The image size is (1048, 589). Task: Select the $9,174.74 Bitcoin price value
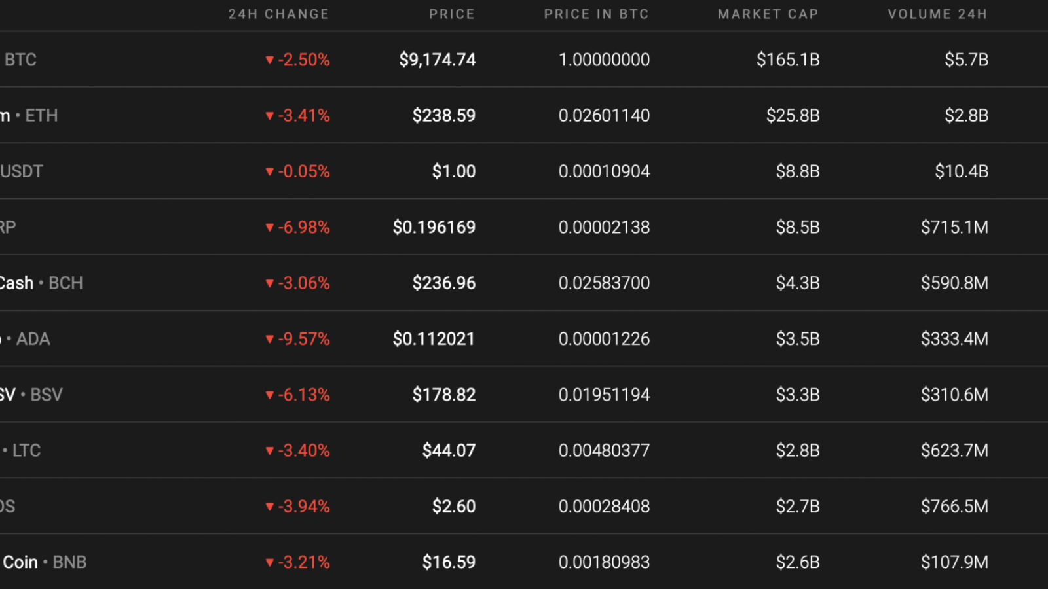(x=438, y=60)
